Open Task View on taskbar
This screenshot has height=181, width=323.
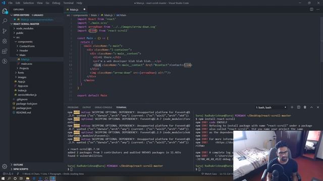coord(21,178)
